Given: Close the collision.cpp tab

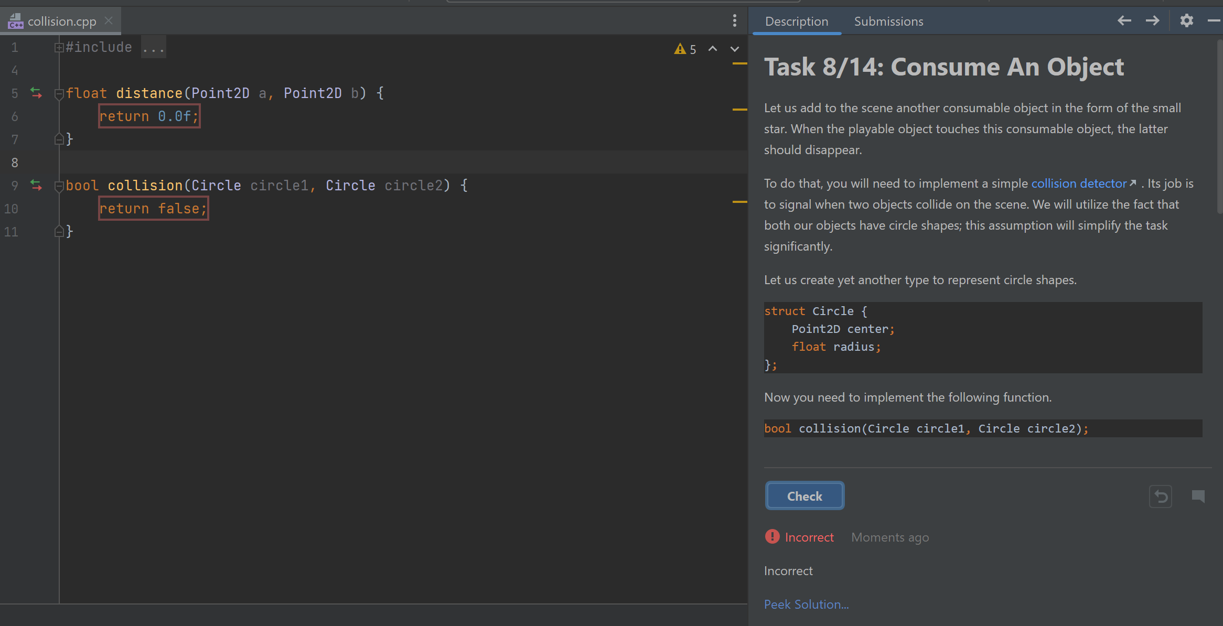Looking at the screenshot, I should tap(109, 21).
